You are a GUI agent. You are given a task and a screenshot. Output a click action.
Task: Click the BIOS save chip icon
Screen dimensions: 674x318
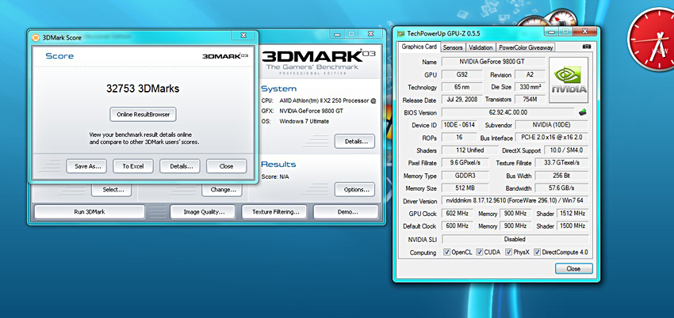coord(583,112)
